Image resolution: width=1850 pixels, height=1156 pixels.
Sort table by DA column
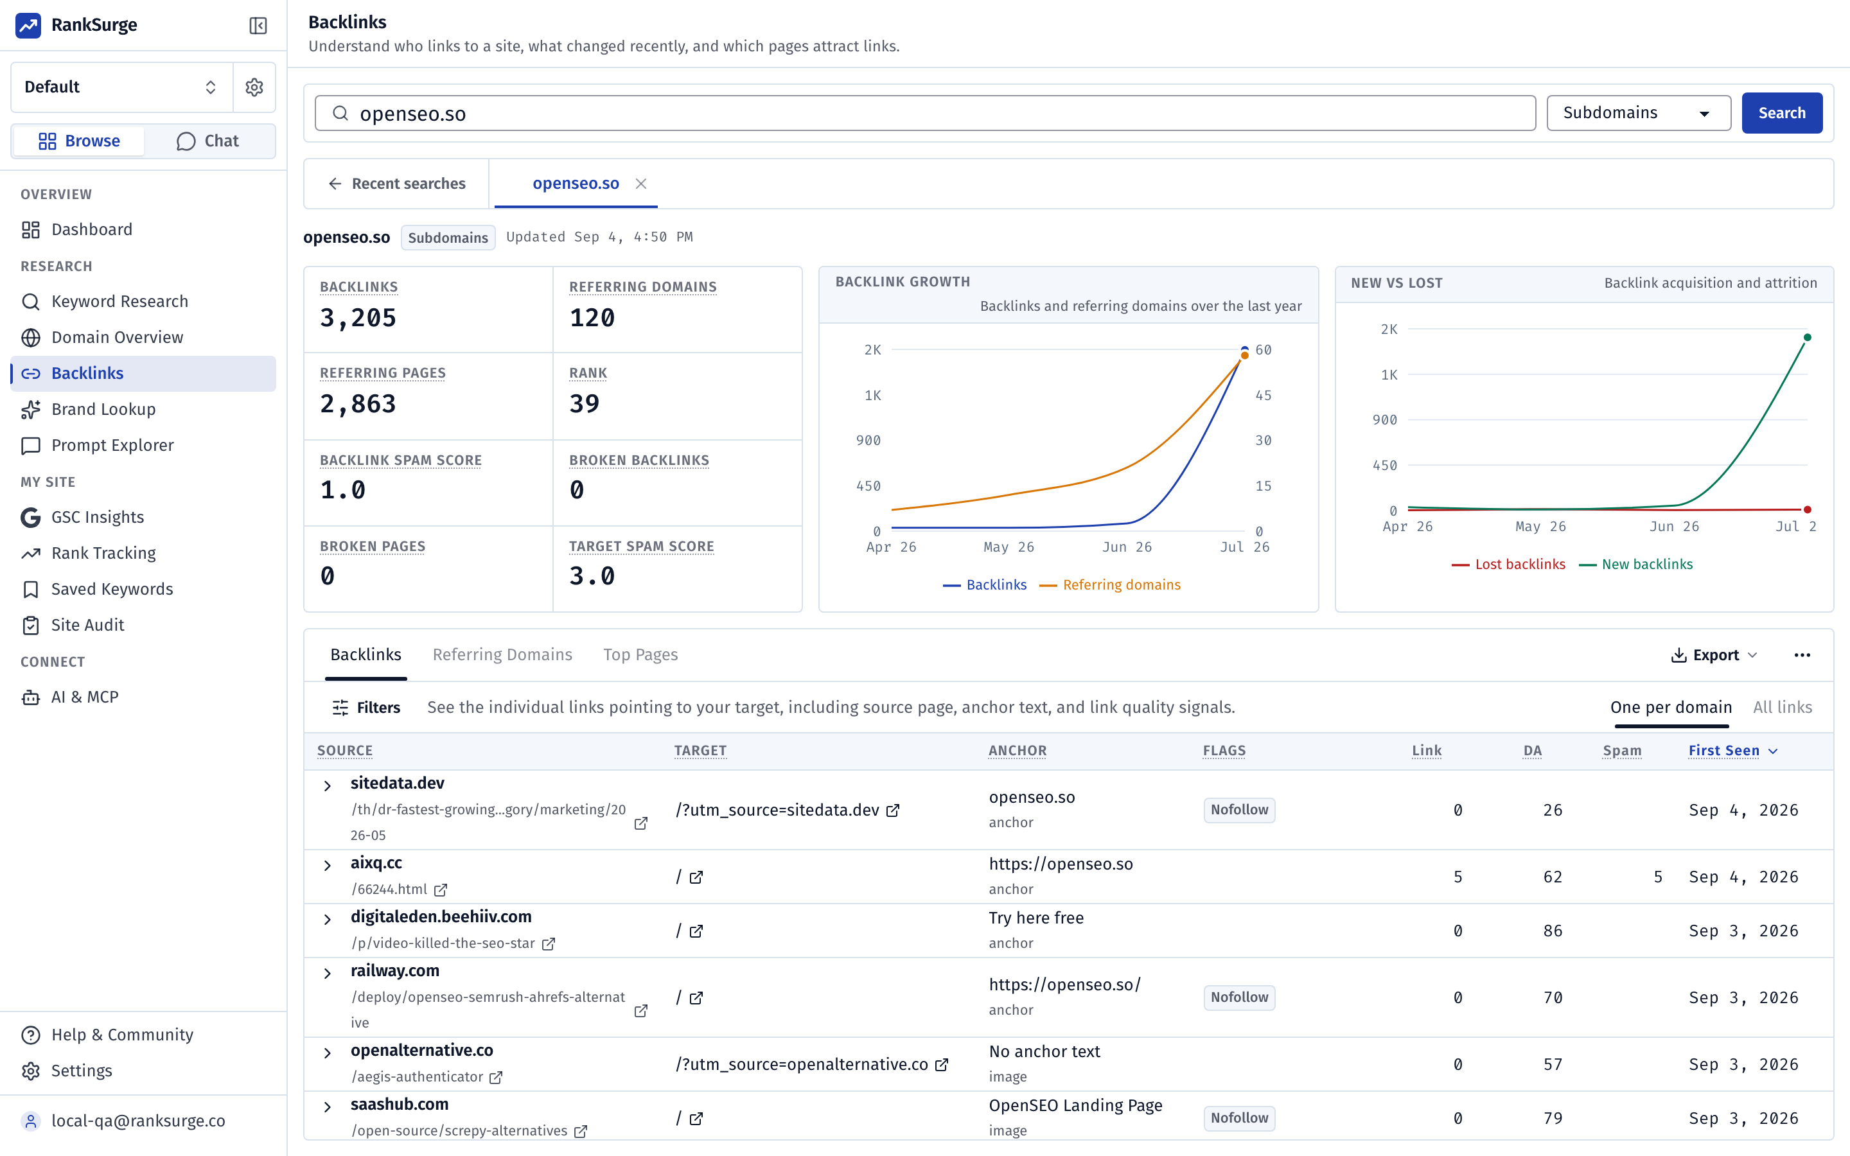(1532, 751)
